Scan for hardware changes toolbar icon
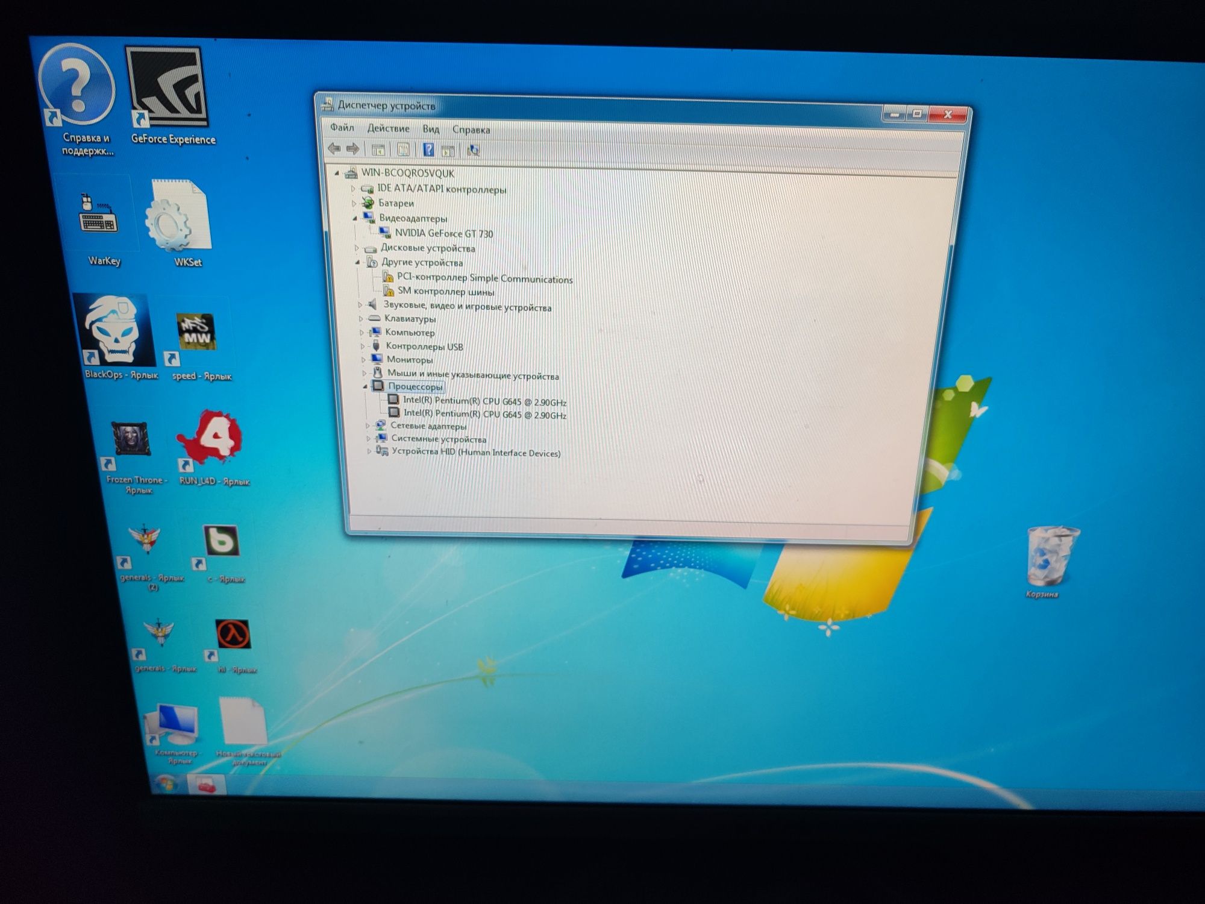The width and height of the screenshot is (1205, 904). point(474,151)
